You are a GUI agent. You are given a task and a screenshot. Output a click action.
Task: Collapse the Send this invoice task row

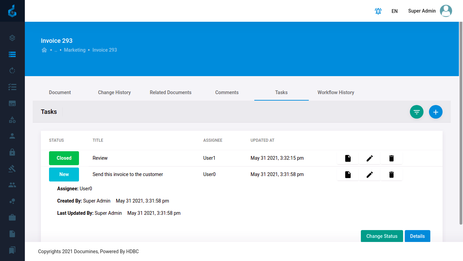128,174
